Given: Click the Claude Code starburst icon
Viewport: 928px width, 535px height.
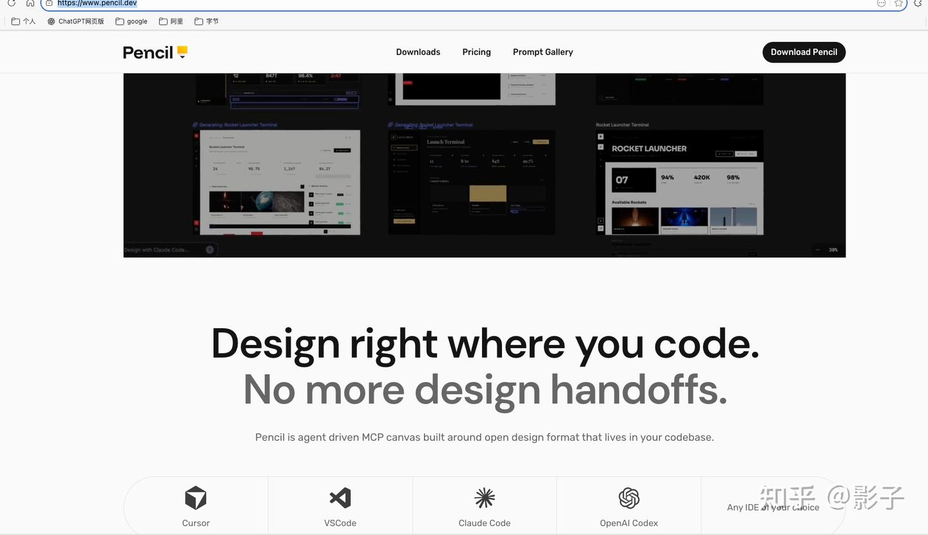Looking at the screenshot, I should coord(485,498).
